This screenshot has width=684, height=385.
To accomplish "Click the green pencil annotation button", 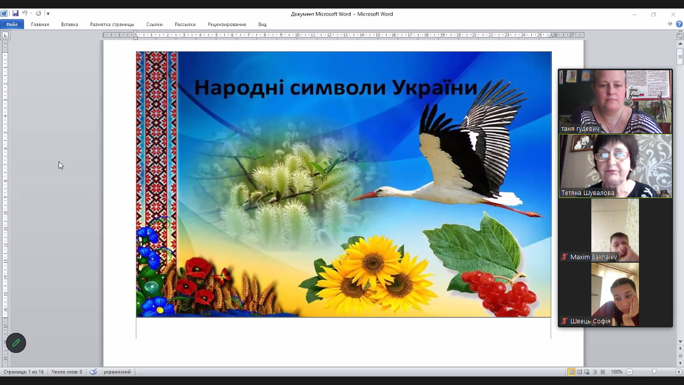I will pyautogui.click(x=16, y=343).
